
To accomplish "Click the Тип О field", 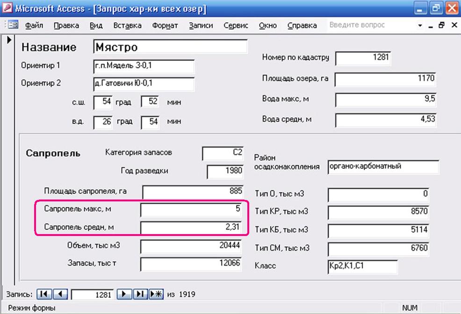I will tap(378, 194).
